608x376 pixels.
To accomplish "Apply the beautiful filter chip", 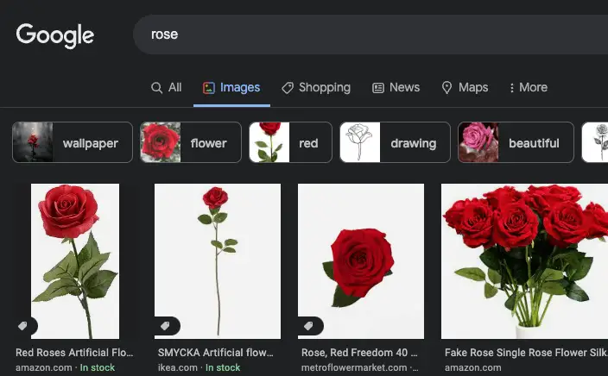I will pyautogui.click(x=516, y=142).
